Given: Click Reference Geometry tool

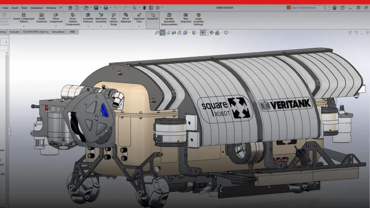Looking at the screenshot, I should tap(101, 18).
